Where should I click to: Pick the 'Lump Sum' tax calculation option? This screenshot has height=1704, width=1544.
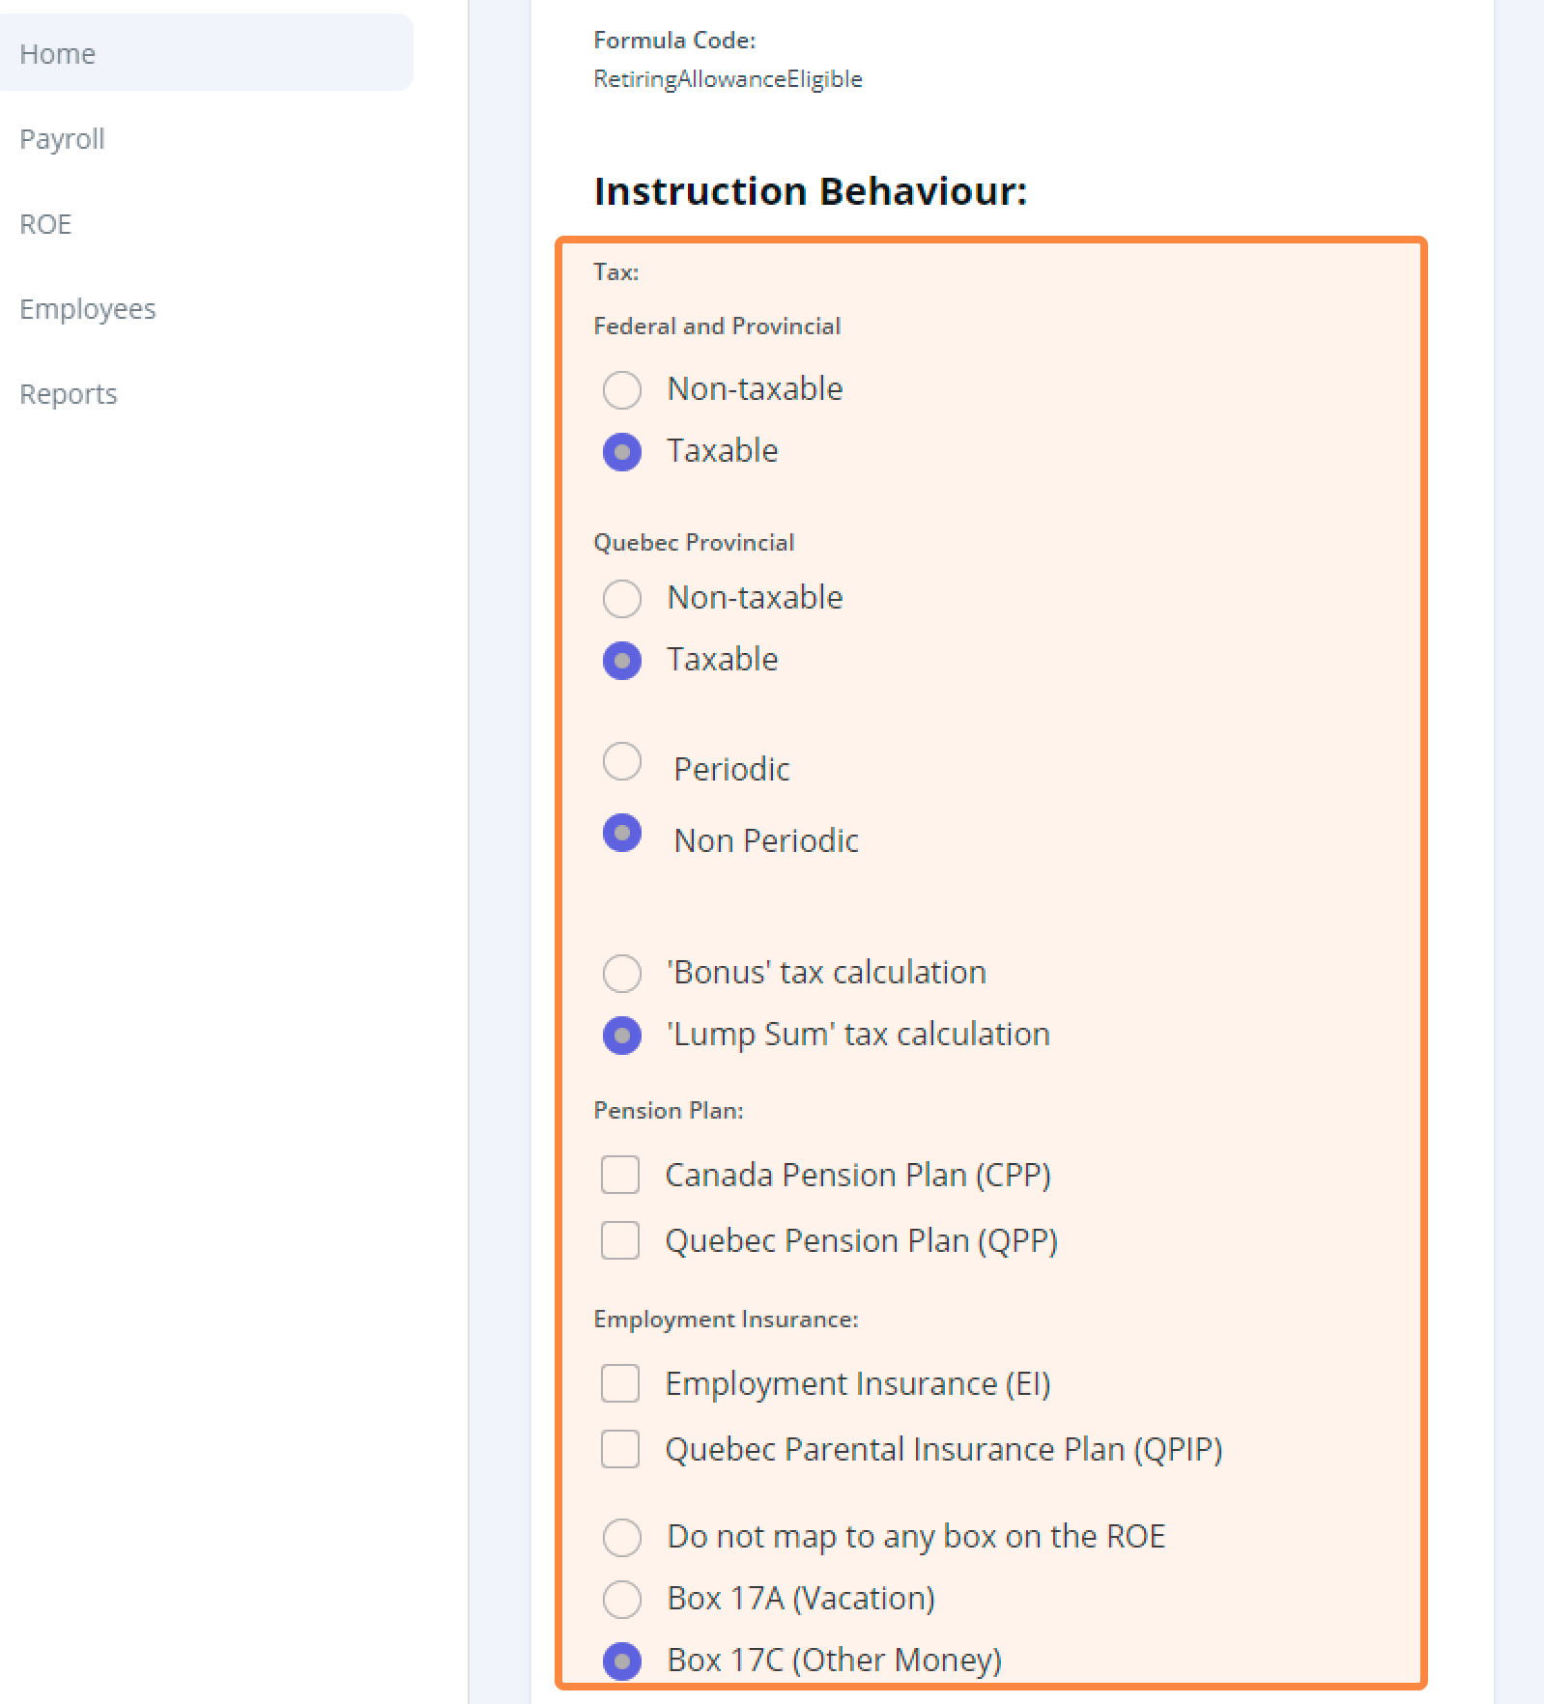click(x=621, y=1036)
